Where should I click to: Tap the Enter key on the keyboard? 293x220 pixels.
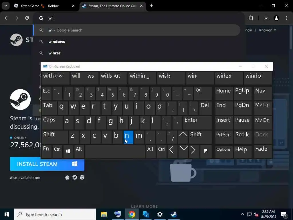coord(197,123)
